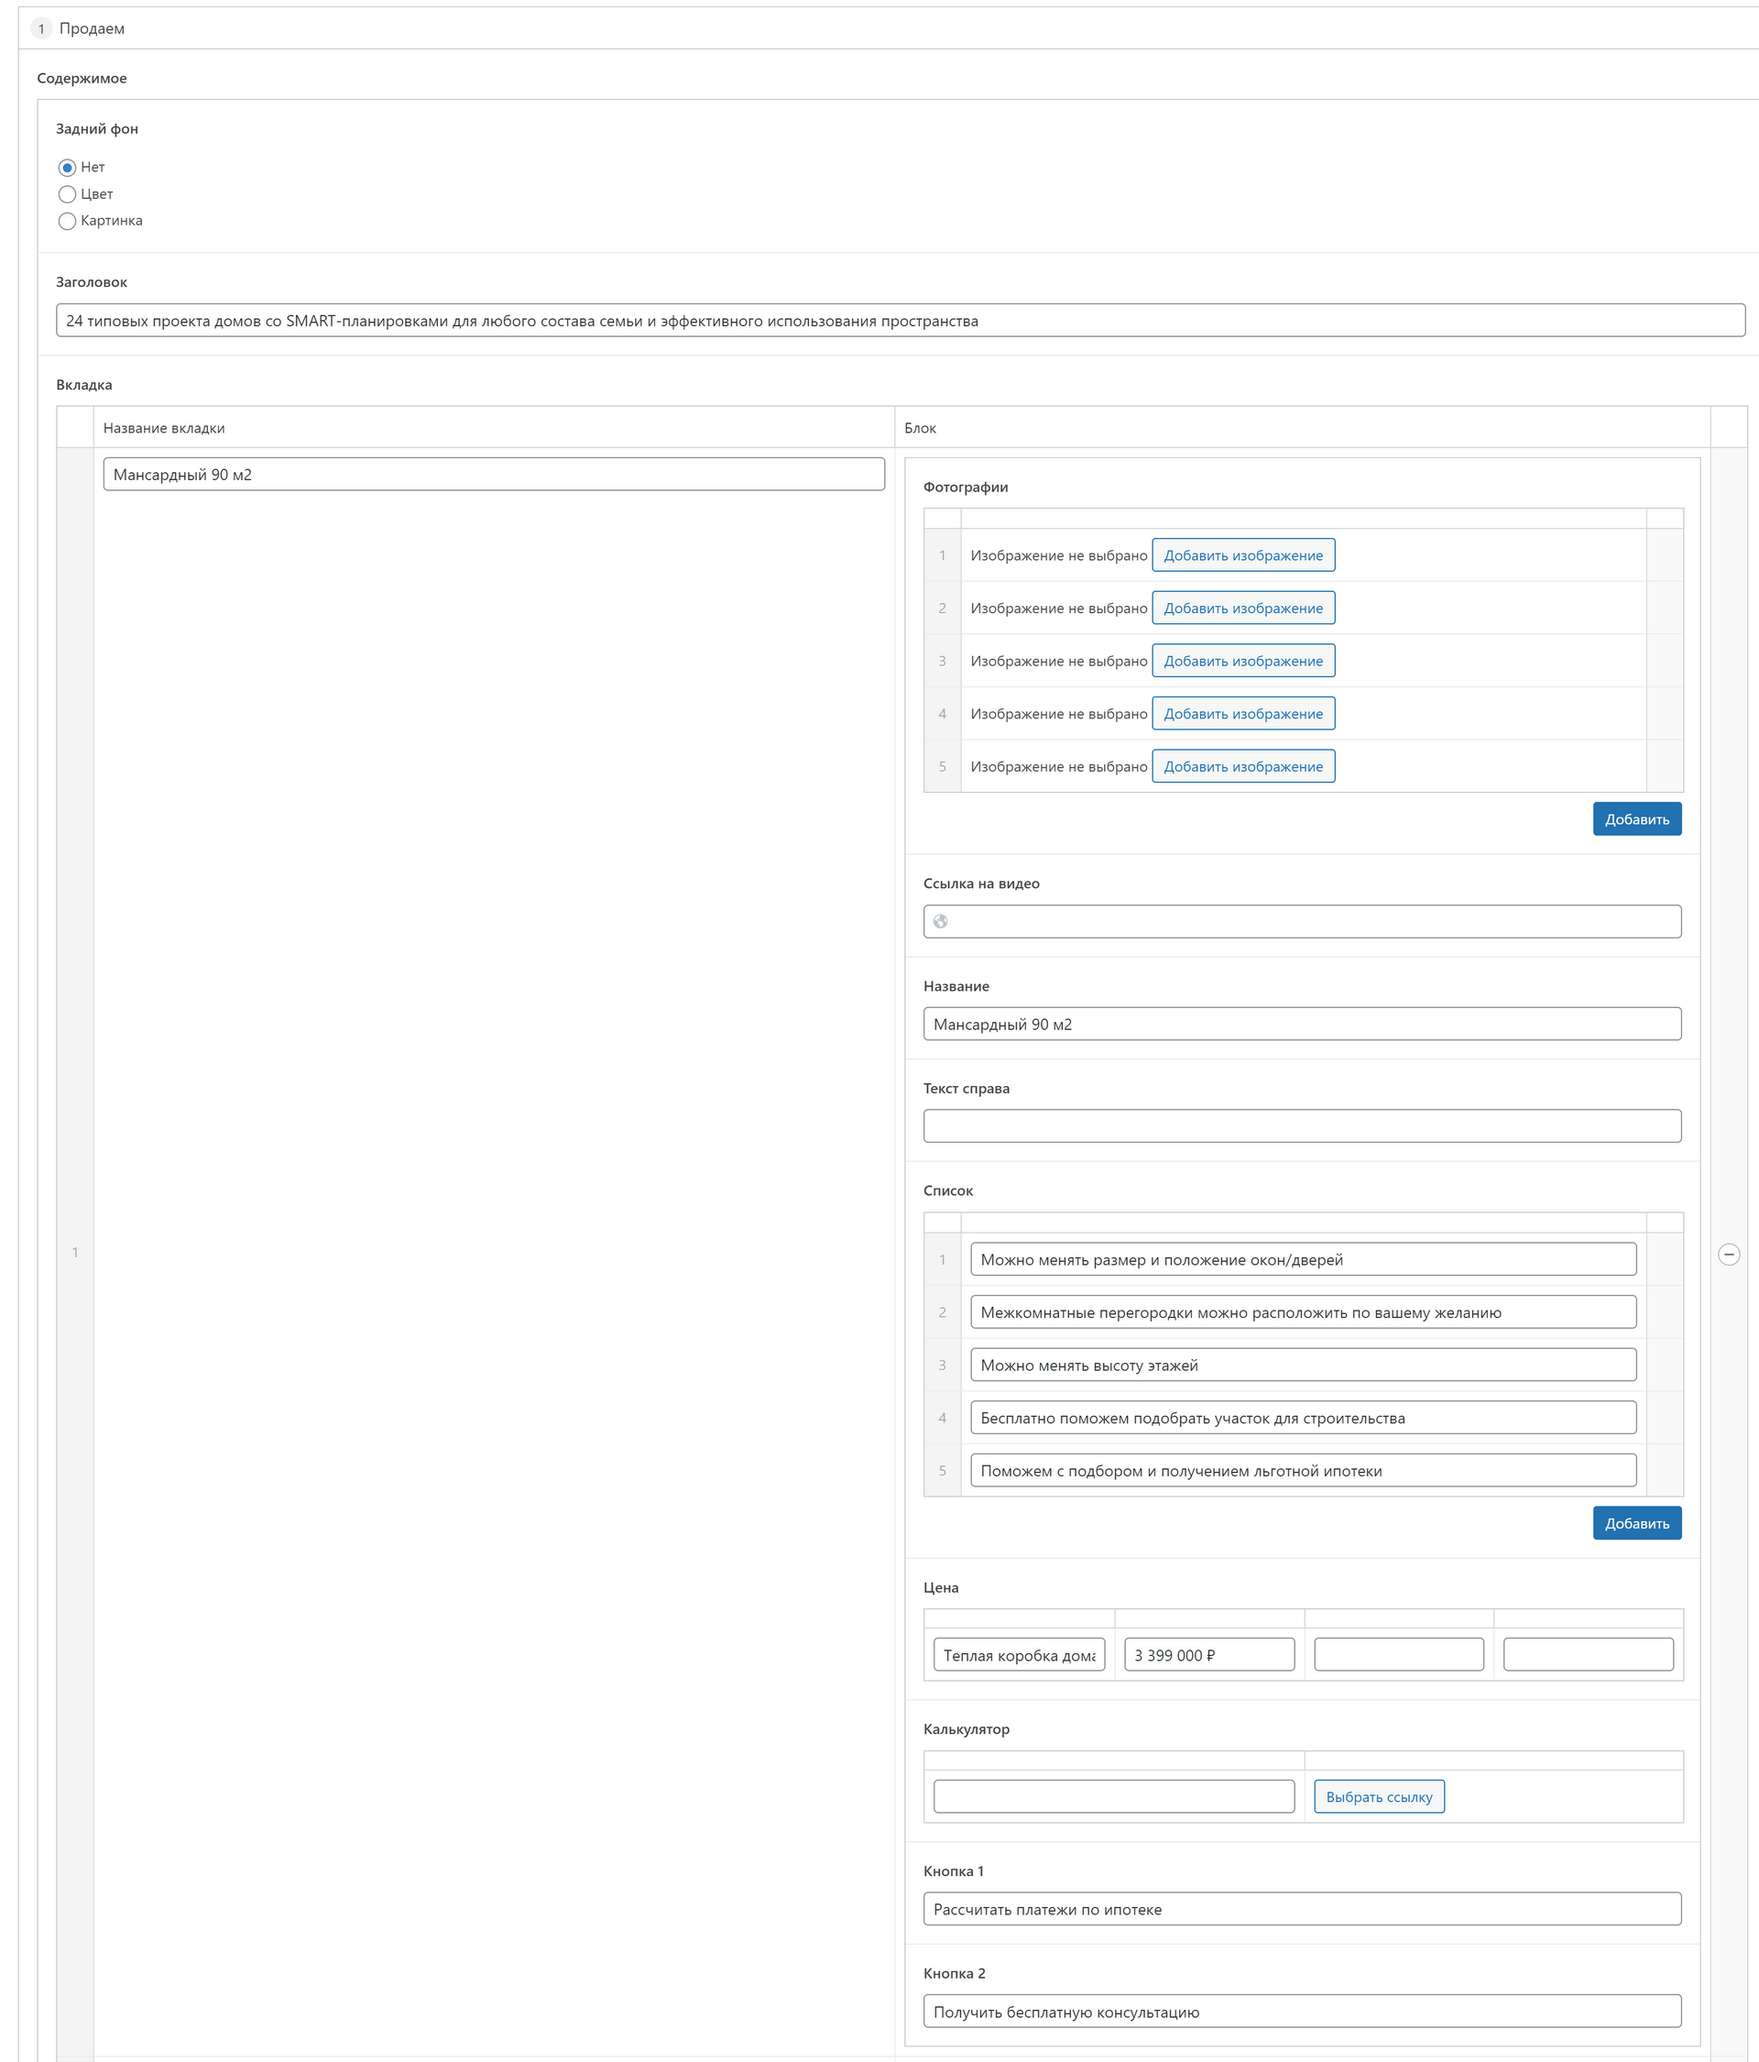1759x2062 pixels.
Task: Click the Название вкладки input field
Action: tap(494, 471)
